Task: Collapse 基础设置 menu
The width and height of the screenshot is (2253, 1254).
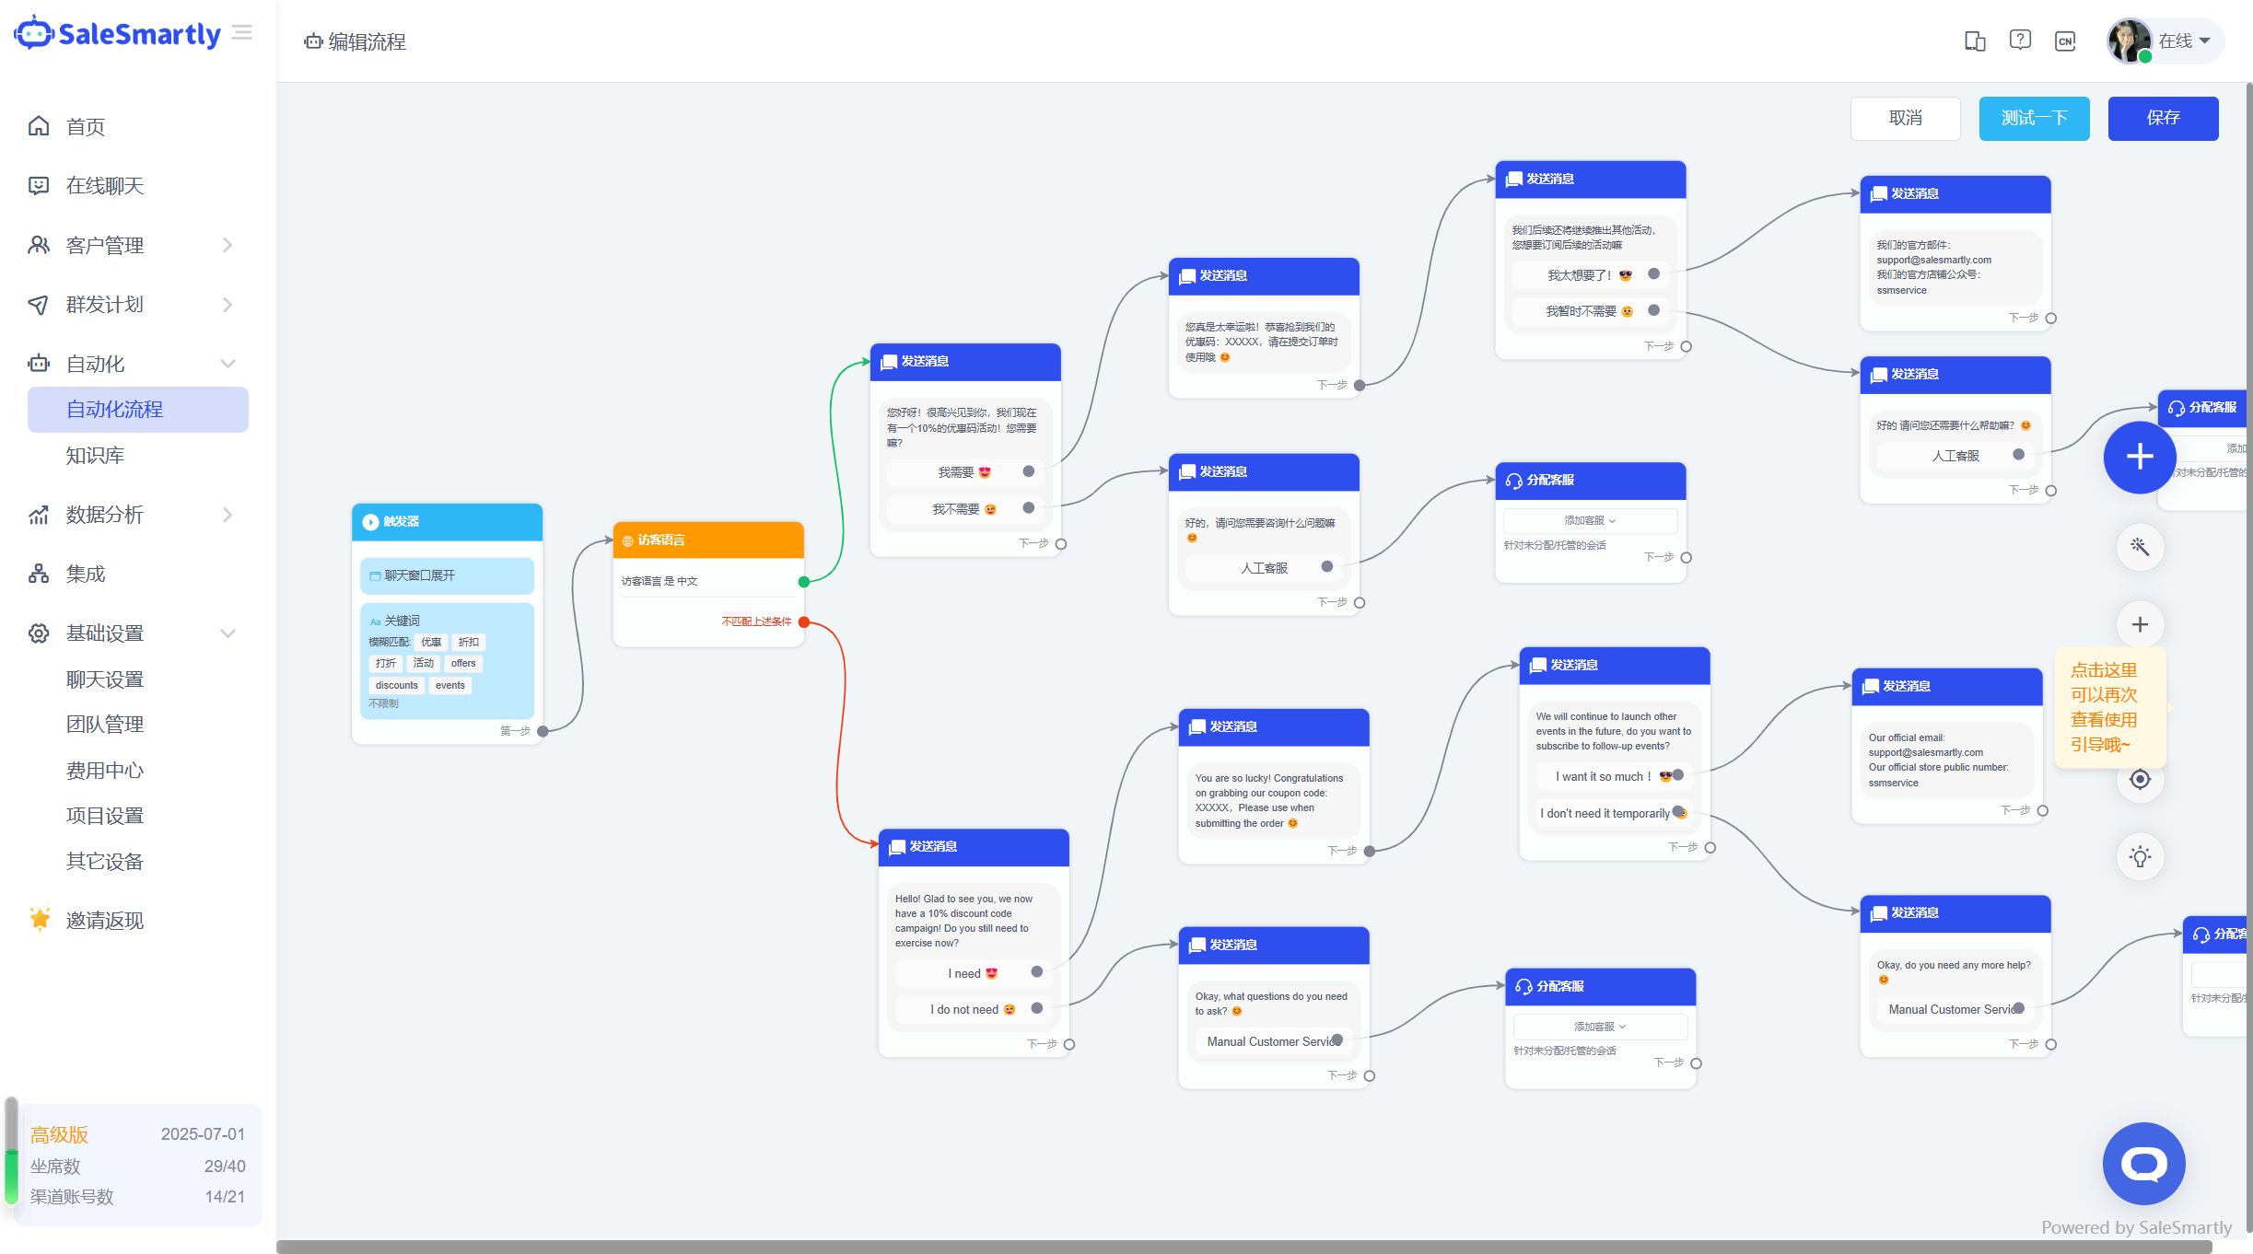Action: [131, 633]
